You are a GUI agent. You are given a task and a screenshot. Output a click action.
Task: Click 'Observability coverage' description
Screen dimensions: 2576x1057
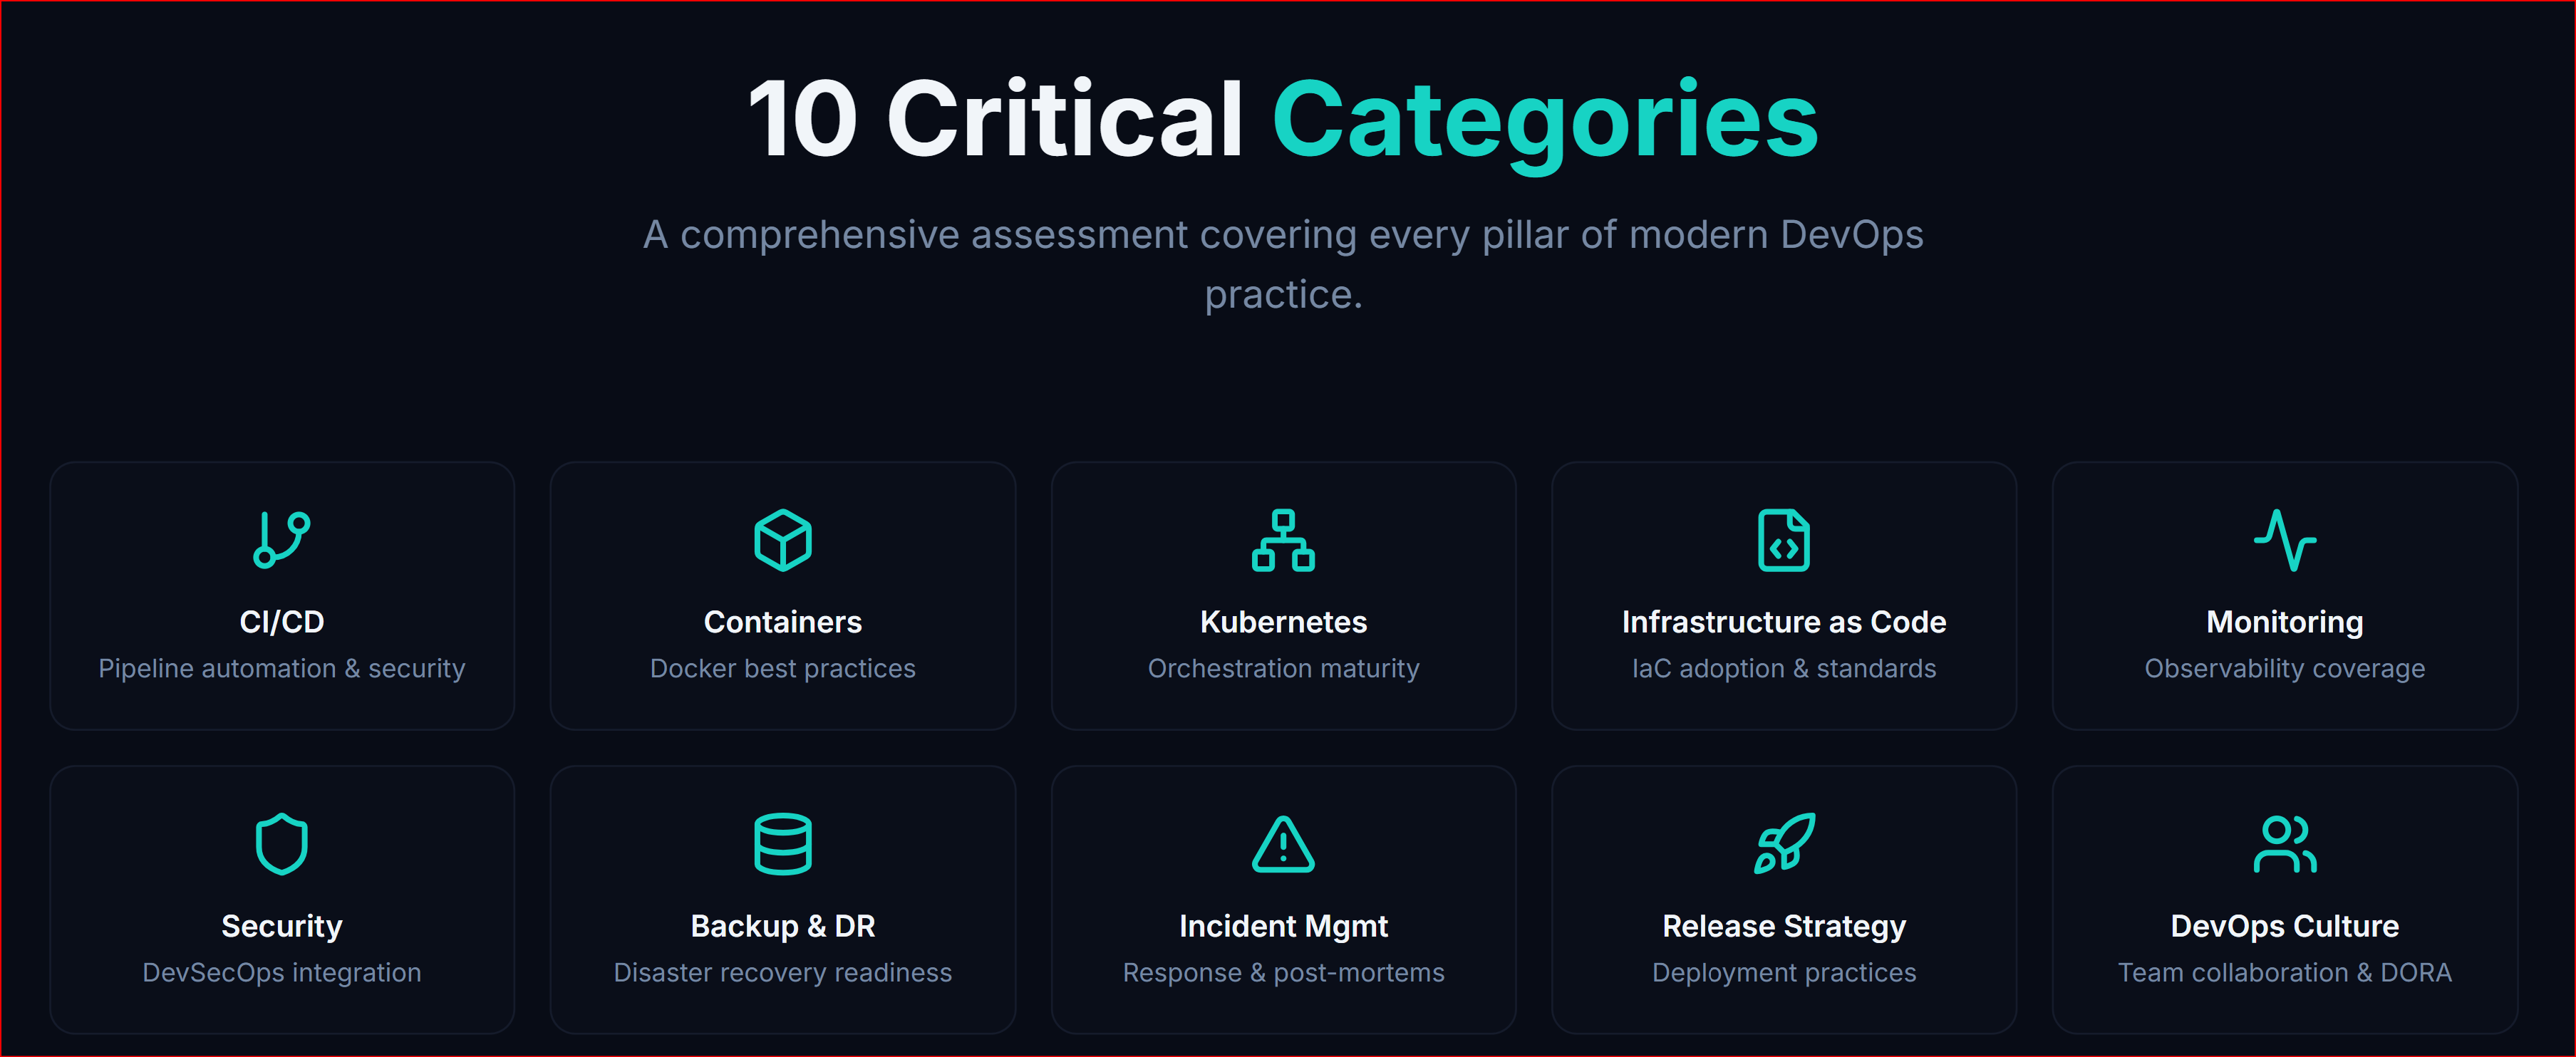coord(2285,668)
